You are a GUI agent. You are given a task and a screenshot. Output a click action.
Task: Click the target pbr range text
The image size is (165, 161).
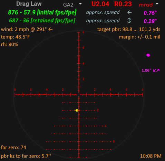coord(129,29)
